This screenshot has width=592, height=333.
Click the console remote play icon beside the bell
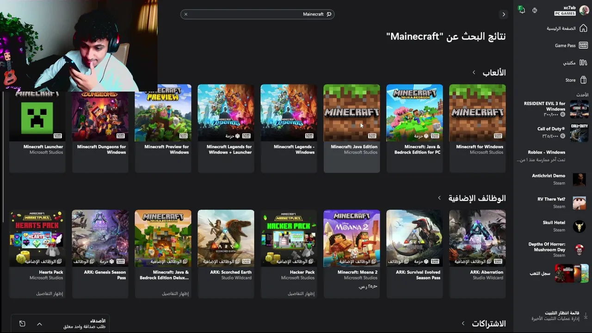point(535,10)
